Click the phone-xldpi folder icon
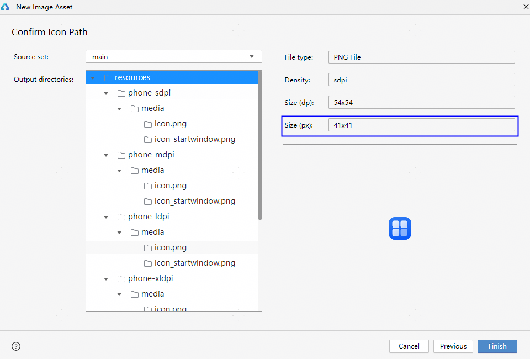 (121, 279)
